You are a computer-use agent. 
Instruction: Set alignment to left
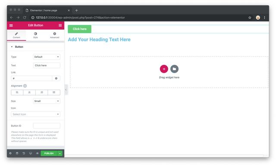17,92
